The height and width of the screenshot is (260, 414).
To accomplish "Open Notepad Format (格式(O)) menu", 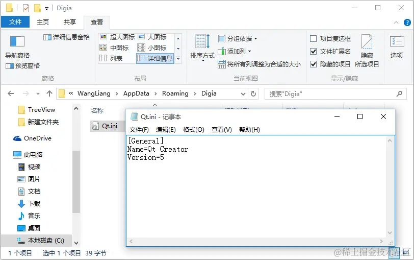I will (x=194, y=130).
